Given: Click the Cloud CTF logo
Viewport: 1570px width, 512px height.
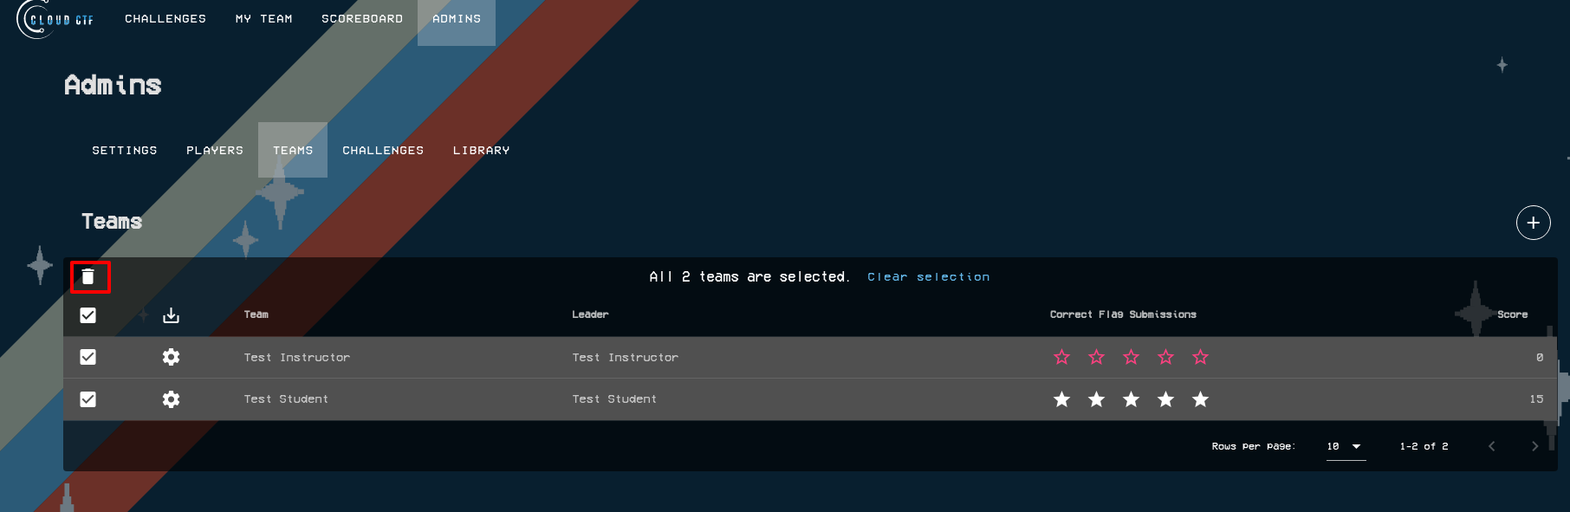Looking at the screenshot, I should 55,20.
